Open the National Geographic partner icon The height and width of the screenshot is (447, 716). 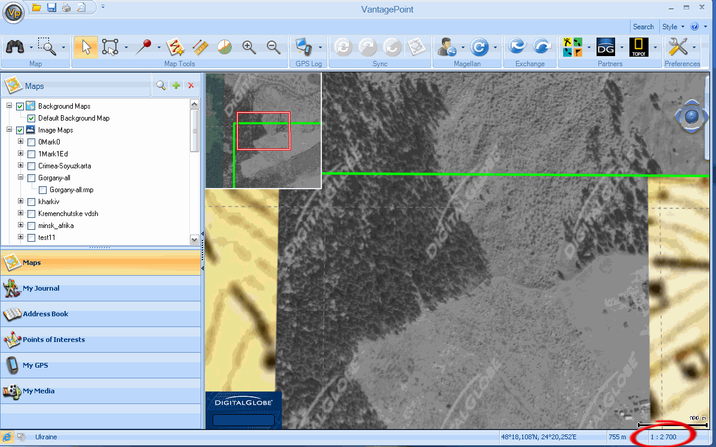pyautogui.click(x=638, y=47)
